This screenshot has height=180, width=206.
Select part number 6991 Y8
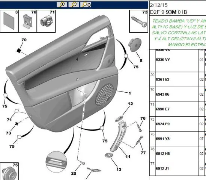point(162,139)
